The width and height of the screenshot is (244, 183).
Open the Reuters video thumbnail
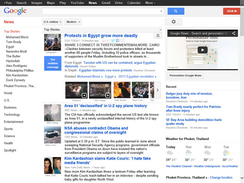[x=76, y=90]
